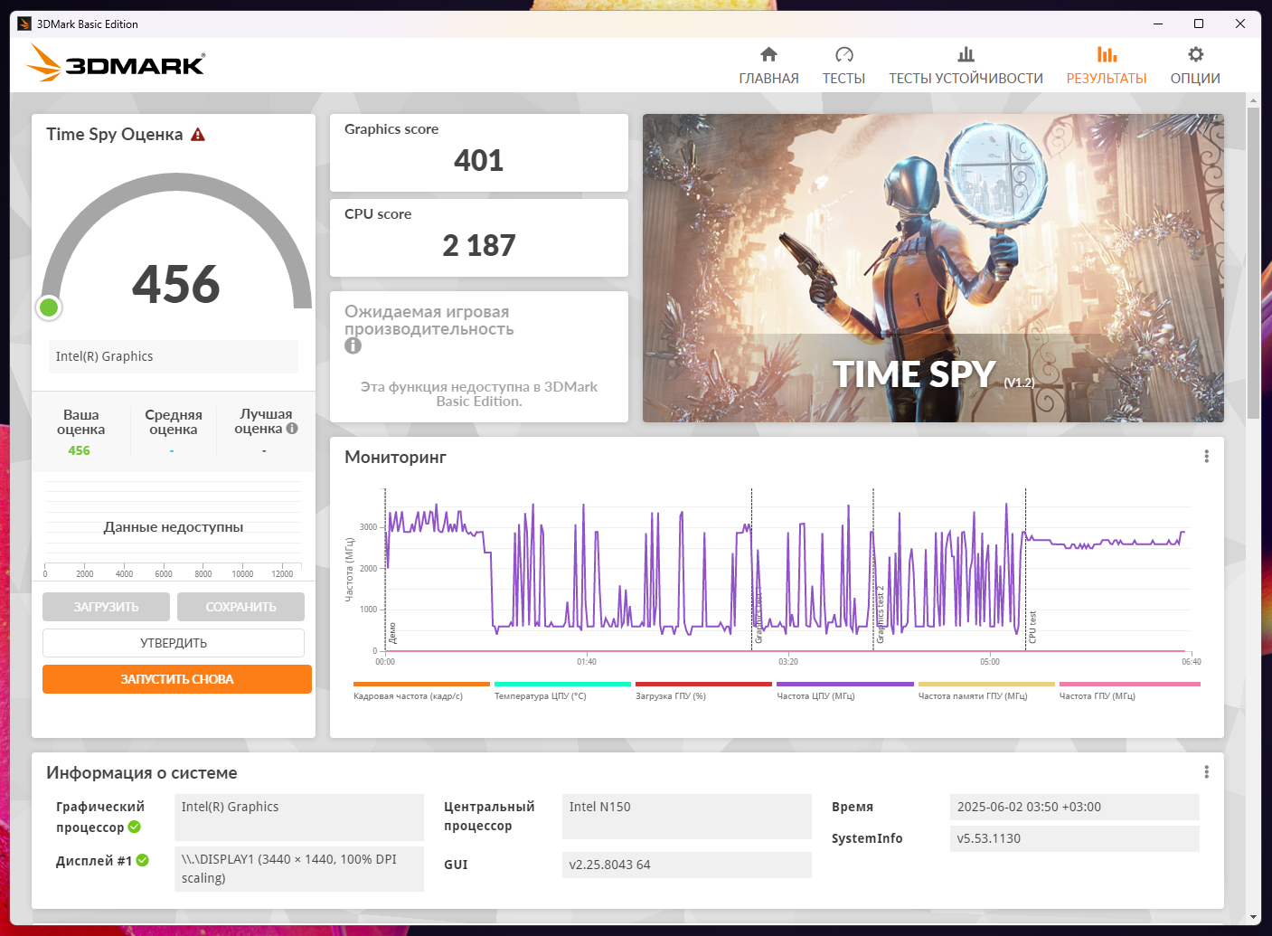This screenshot has width=1272, height=936.
Task: Click the DISPLAY1 3440 × 1440 field
Action: coord(298,868)
